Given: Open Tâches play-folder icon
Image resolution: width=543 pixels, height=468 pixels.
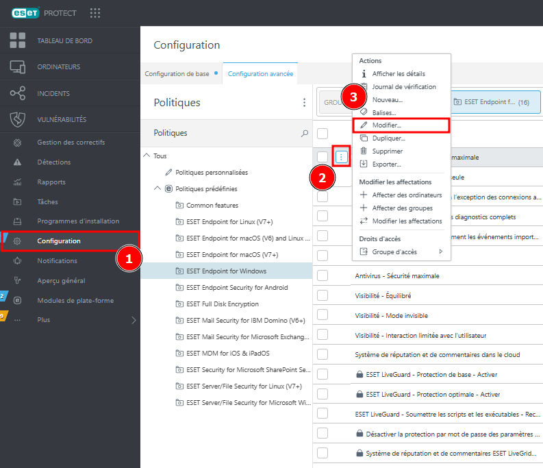Looking at the screenshot, I should click(17, 201).
